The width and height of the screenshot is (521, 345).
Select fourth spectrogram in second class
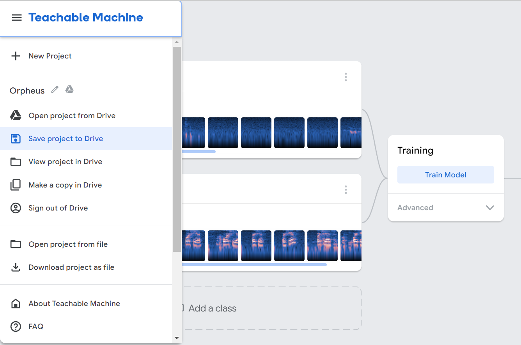[x=289, y=246]
